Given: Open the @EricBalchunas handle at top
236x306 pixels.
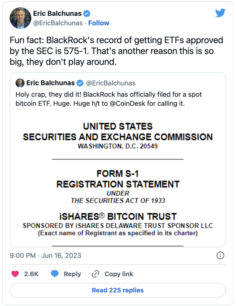Looking at the screenshot, I should coord(58,23).
